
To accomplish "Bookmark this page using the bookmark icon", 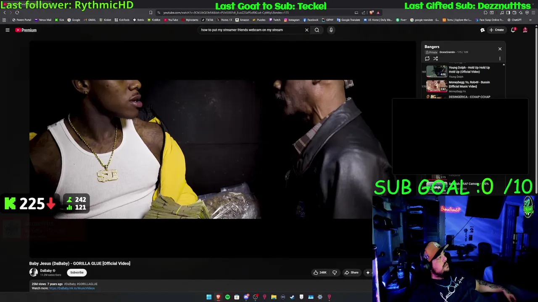I will pyautogui.click(x=150, y=13).
